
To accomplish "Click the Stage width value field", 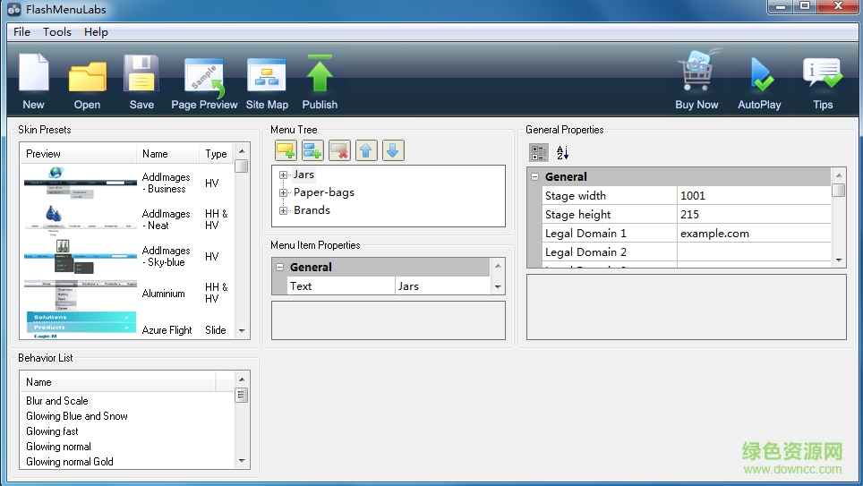I will tap(754, 196).
